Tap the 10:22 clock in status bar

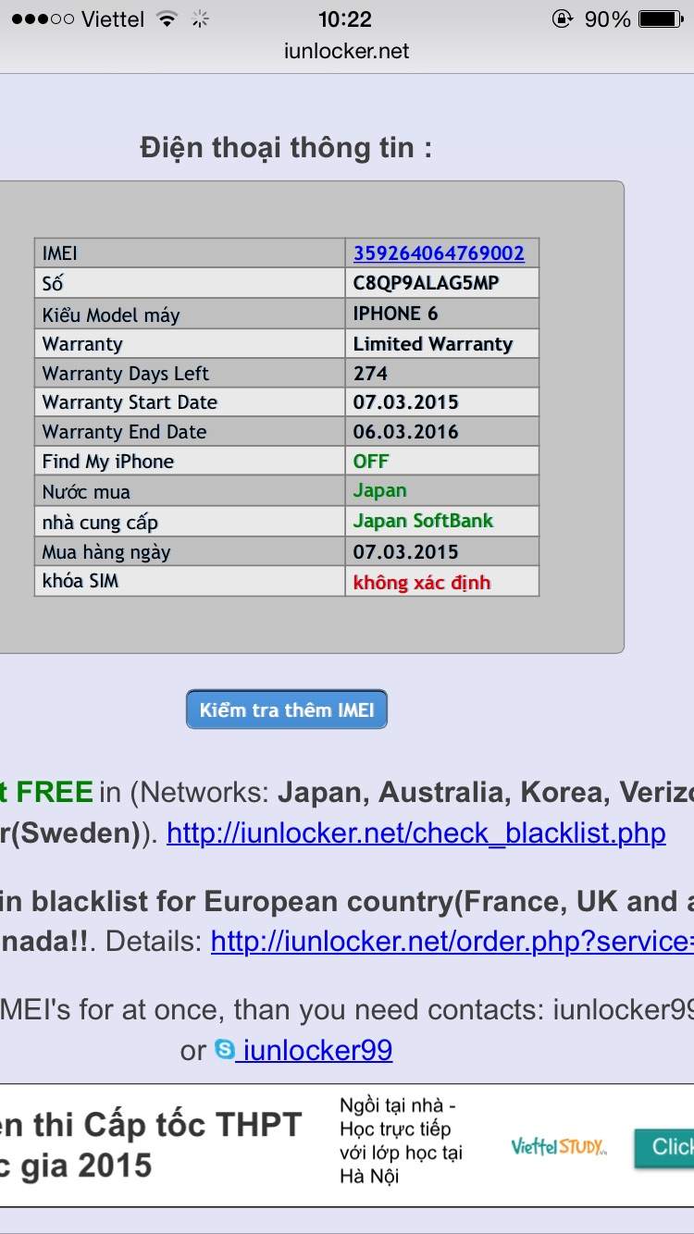345,19
